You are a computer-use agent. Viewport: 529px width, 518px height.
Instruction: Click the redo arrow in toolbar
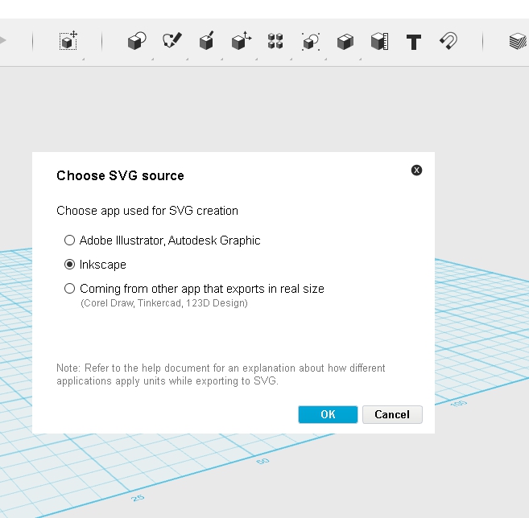click(x=2, y=40)
